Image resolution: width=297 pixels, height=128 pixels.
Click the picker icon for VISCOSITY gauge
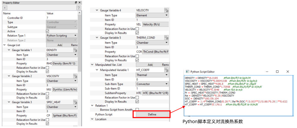point(75,76)
